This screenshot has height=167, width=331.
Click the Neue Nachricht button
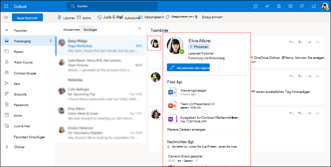(x=27, y=18)
